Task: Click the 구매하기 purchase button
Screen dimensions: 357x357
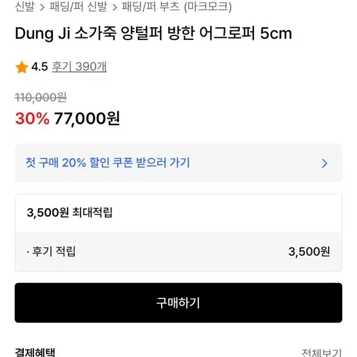Action: (179, 303)
